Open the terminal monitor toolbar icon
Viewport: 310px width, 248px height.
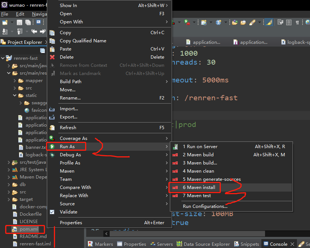pos(39,22)
